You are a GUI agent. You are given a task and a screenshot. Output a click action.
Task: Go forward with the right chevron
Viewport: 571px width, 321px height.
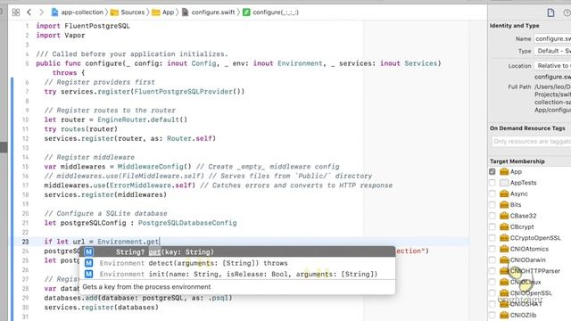[42, 12]
